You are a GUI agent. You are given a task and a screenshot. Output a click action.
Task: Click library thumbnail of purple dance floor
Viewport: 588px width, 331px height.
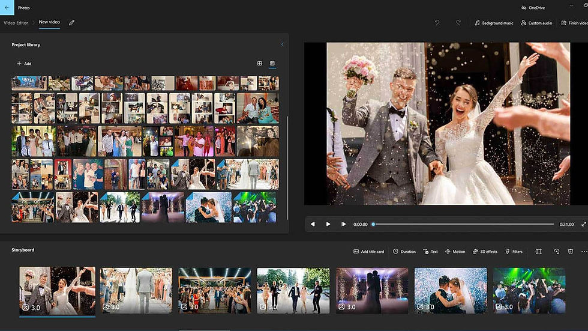[163, 207]
